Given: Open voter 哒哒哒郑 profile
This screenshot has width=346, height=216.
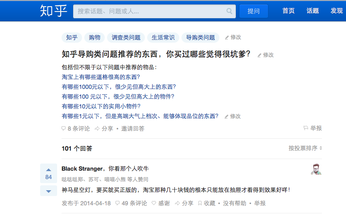Looking at the screenshot, I should pyautogui.click(x=72, y=180).
